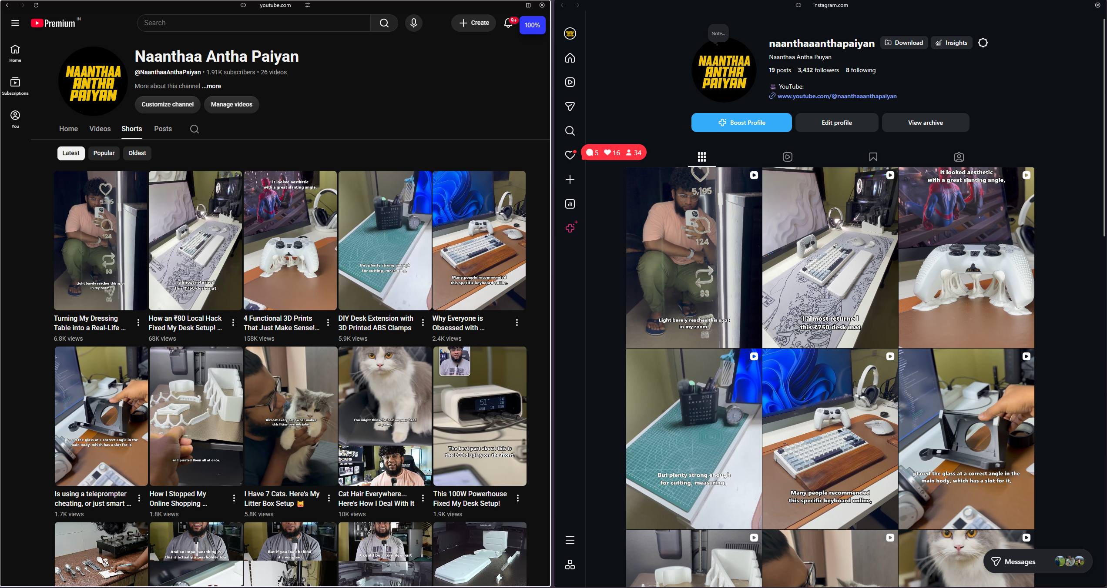Image resolution: width=1107 pixels, height=588 pixels.
Task: Open the Instagram apps grid icon at the bottom of the sidebar
Action: click(x=570, y=565)
